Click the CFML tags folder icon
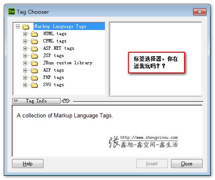Viewport: 215px width, 180px height. pyautogui.click(x=34, y=41)
